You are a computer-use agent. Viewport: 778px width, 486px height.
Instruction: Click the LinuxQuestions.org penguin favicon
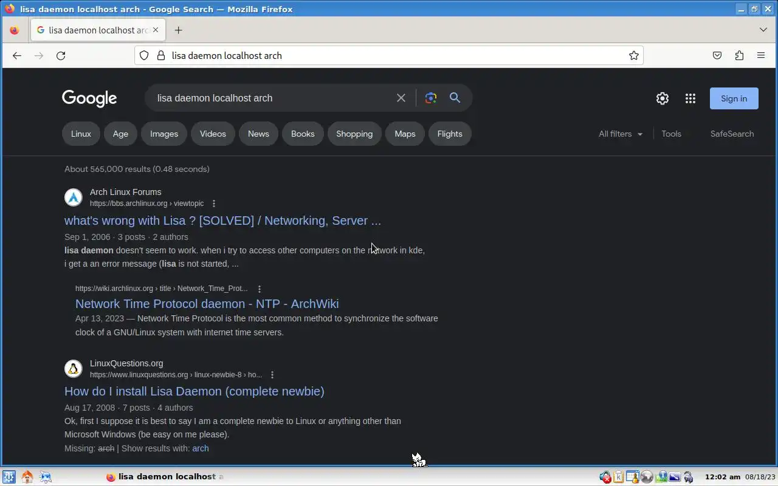tap(74, 369)
